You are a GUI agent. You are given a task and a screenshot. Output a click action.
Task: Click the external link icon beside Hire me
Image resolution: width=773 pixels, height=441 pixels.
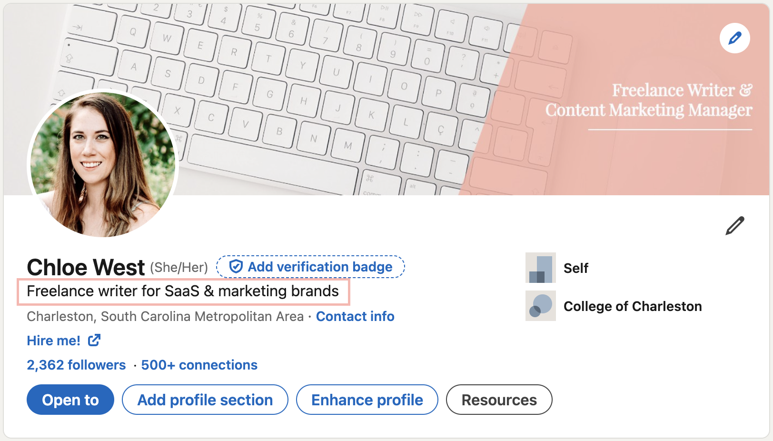click(95, 340)
